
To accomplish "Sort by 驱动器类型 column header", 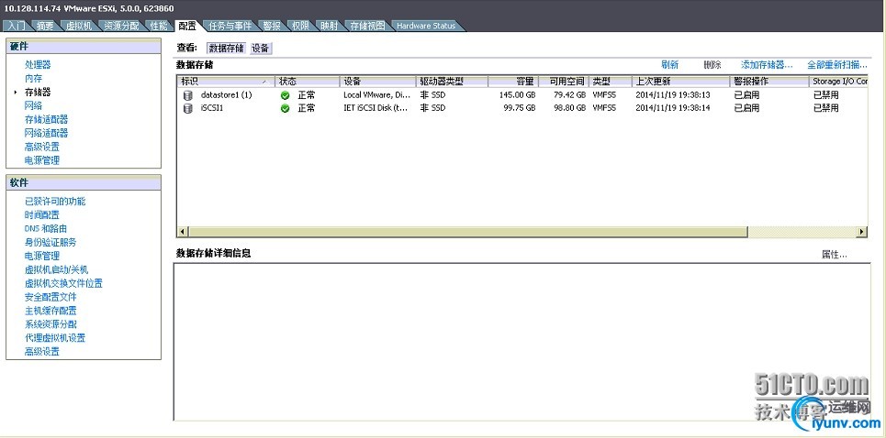I will (x=452, y=82).
